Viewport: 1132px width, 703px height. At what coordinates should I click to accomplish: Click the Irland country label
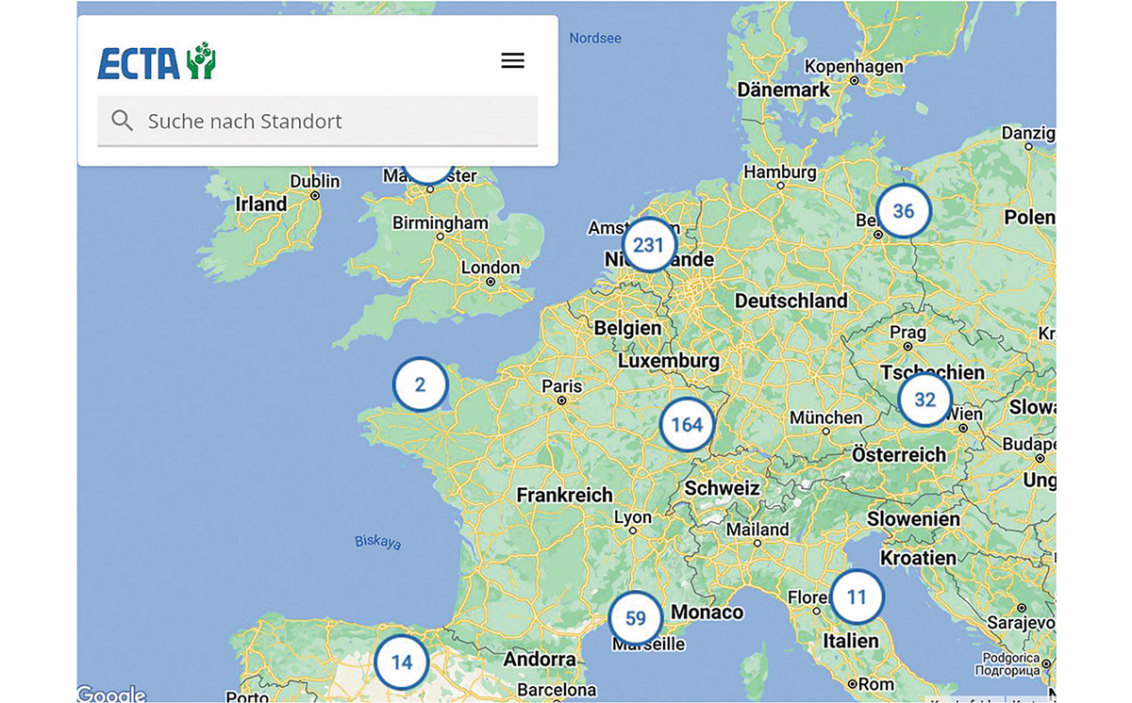point(261,204)
